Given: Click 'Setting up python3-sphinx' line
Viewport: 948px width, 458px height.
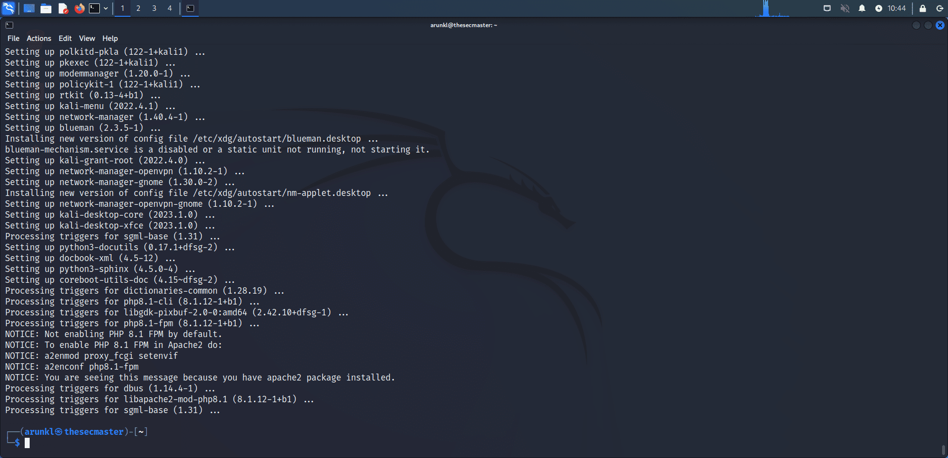Looking at the screenshot, I should point(100,269).
